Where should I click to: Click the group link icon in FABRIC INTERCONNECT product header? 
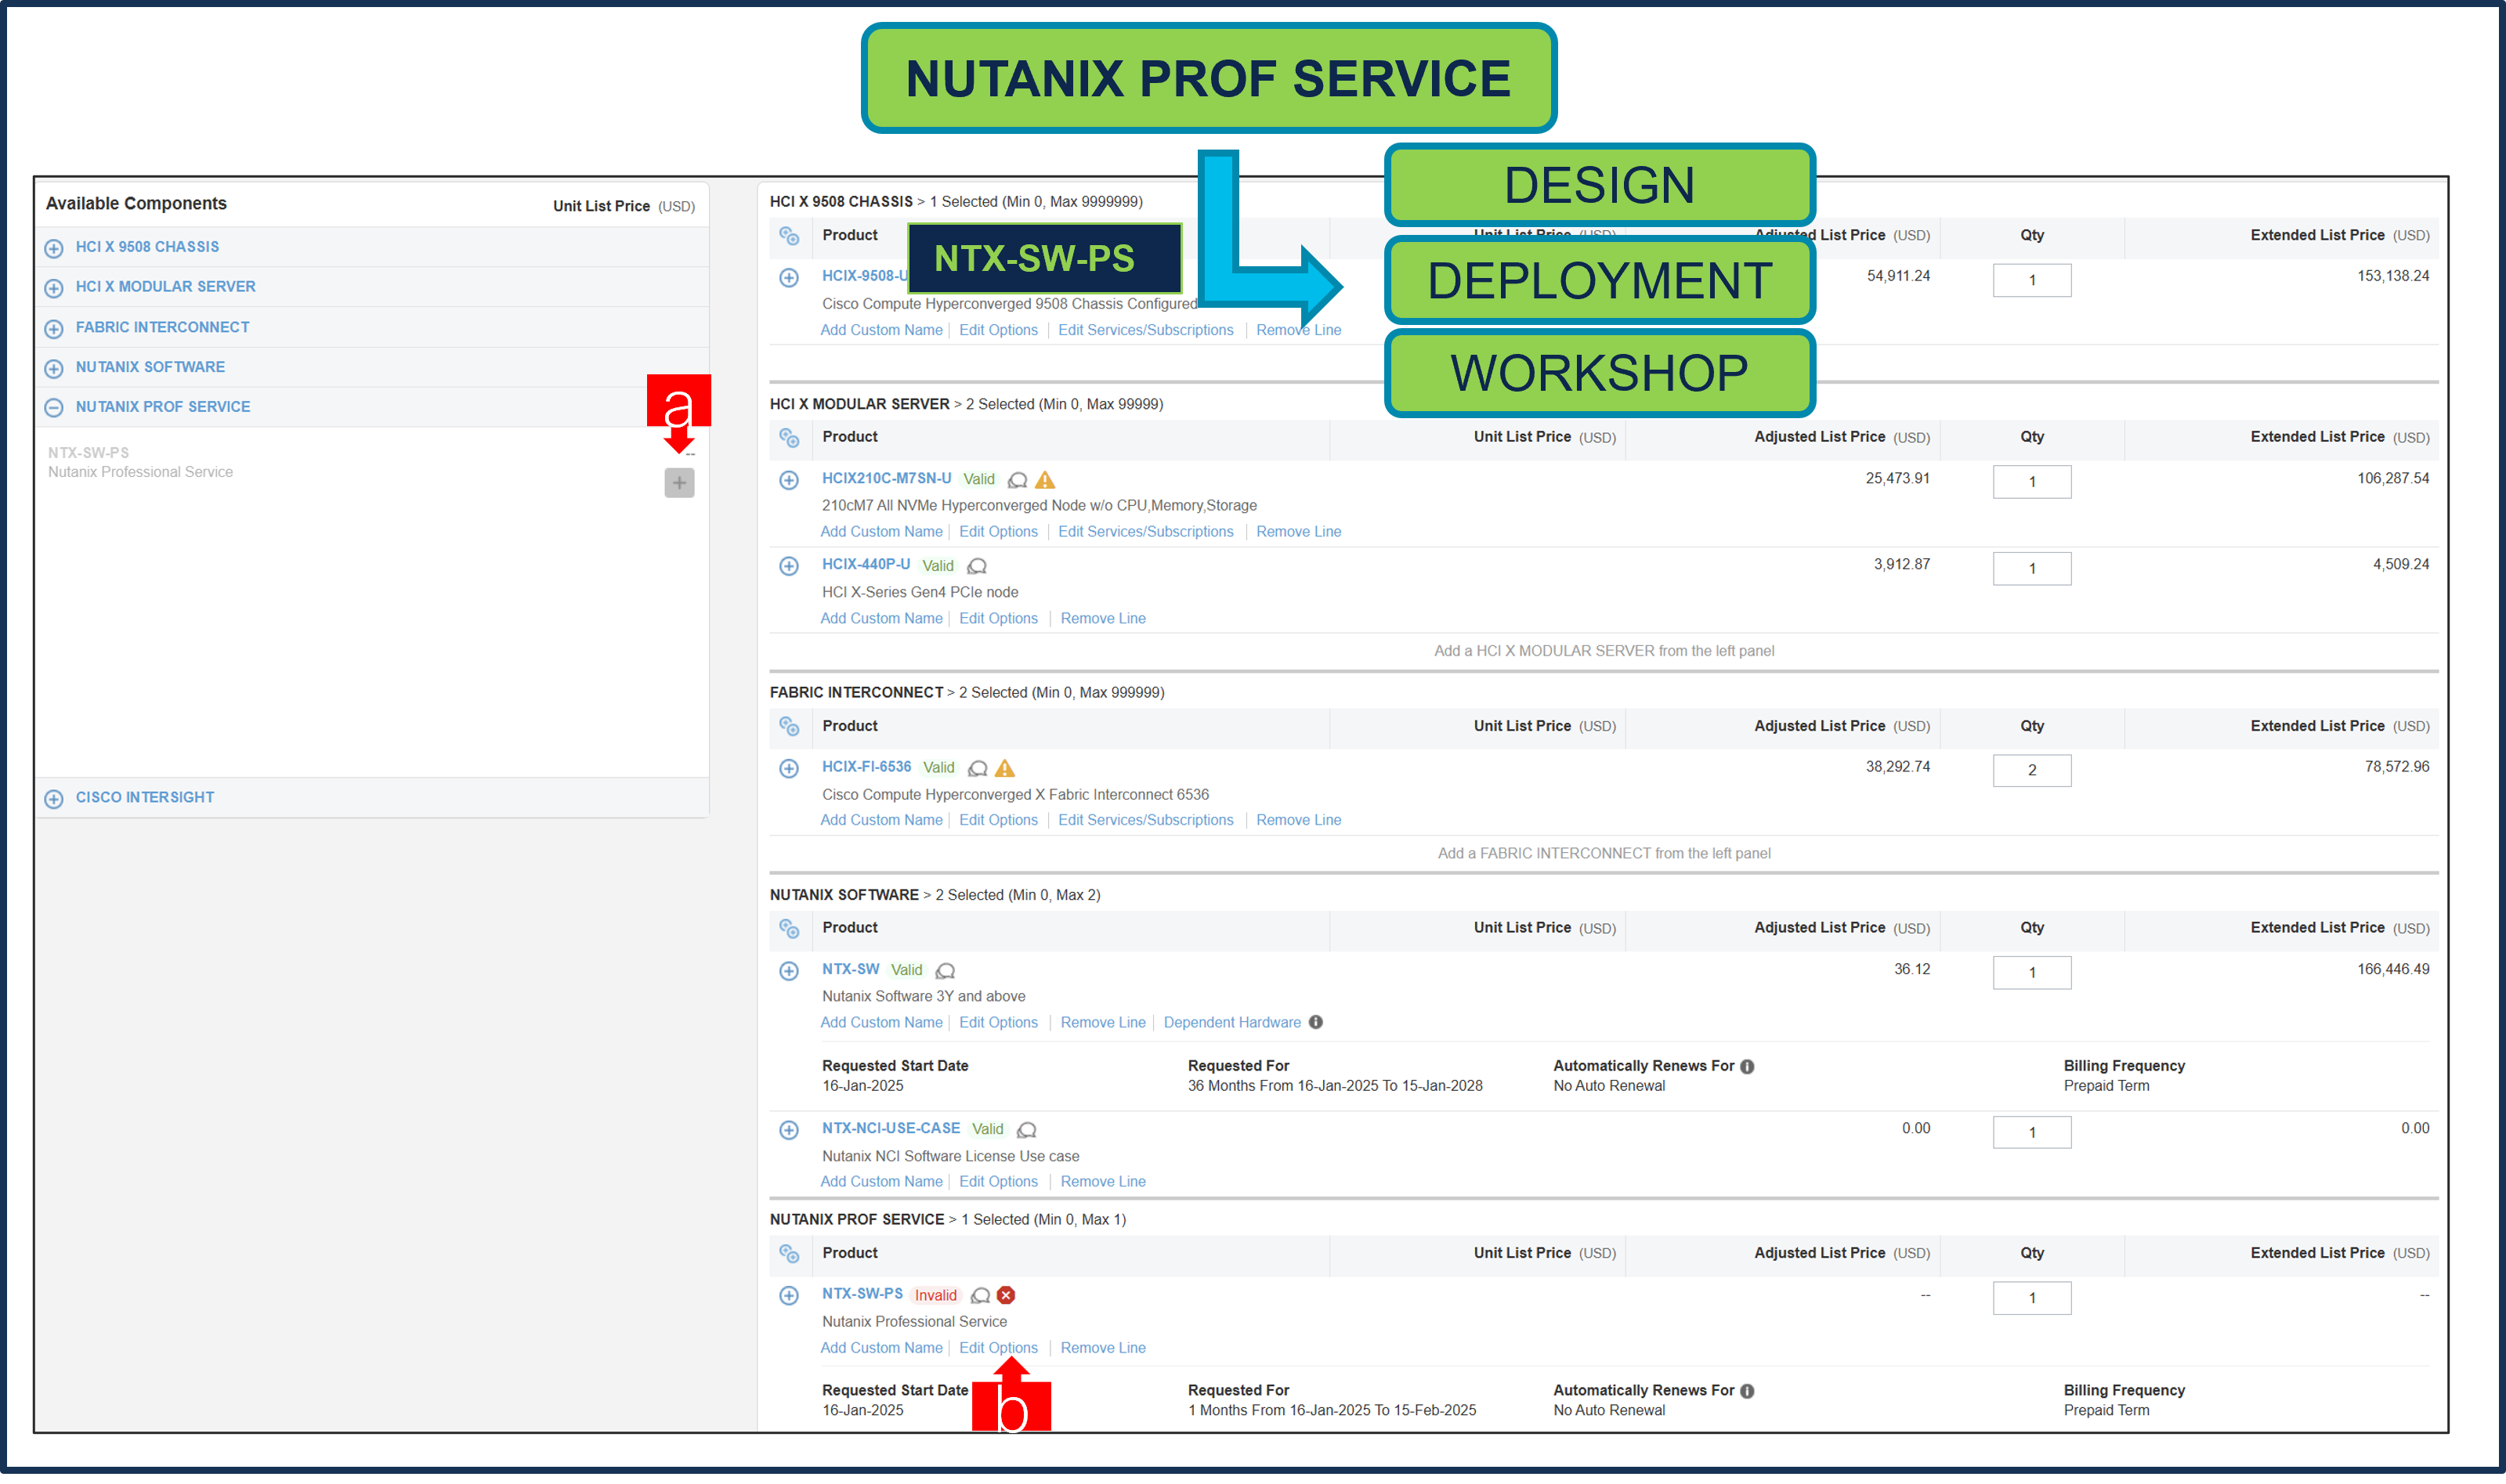click(x=790, y=727)
